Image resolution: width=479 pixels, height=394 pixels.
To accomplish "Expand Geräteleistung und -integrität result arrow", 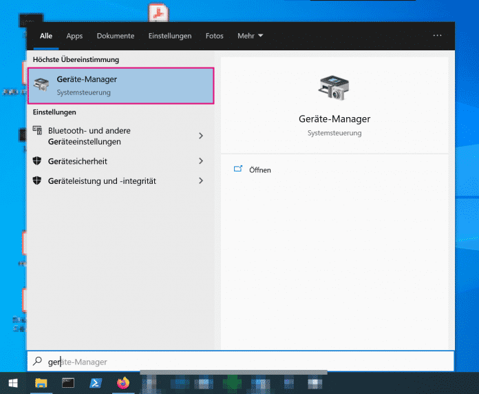I will (x=201, y=180).
